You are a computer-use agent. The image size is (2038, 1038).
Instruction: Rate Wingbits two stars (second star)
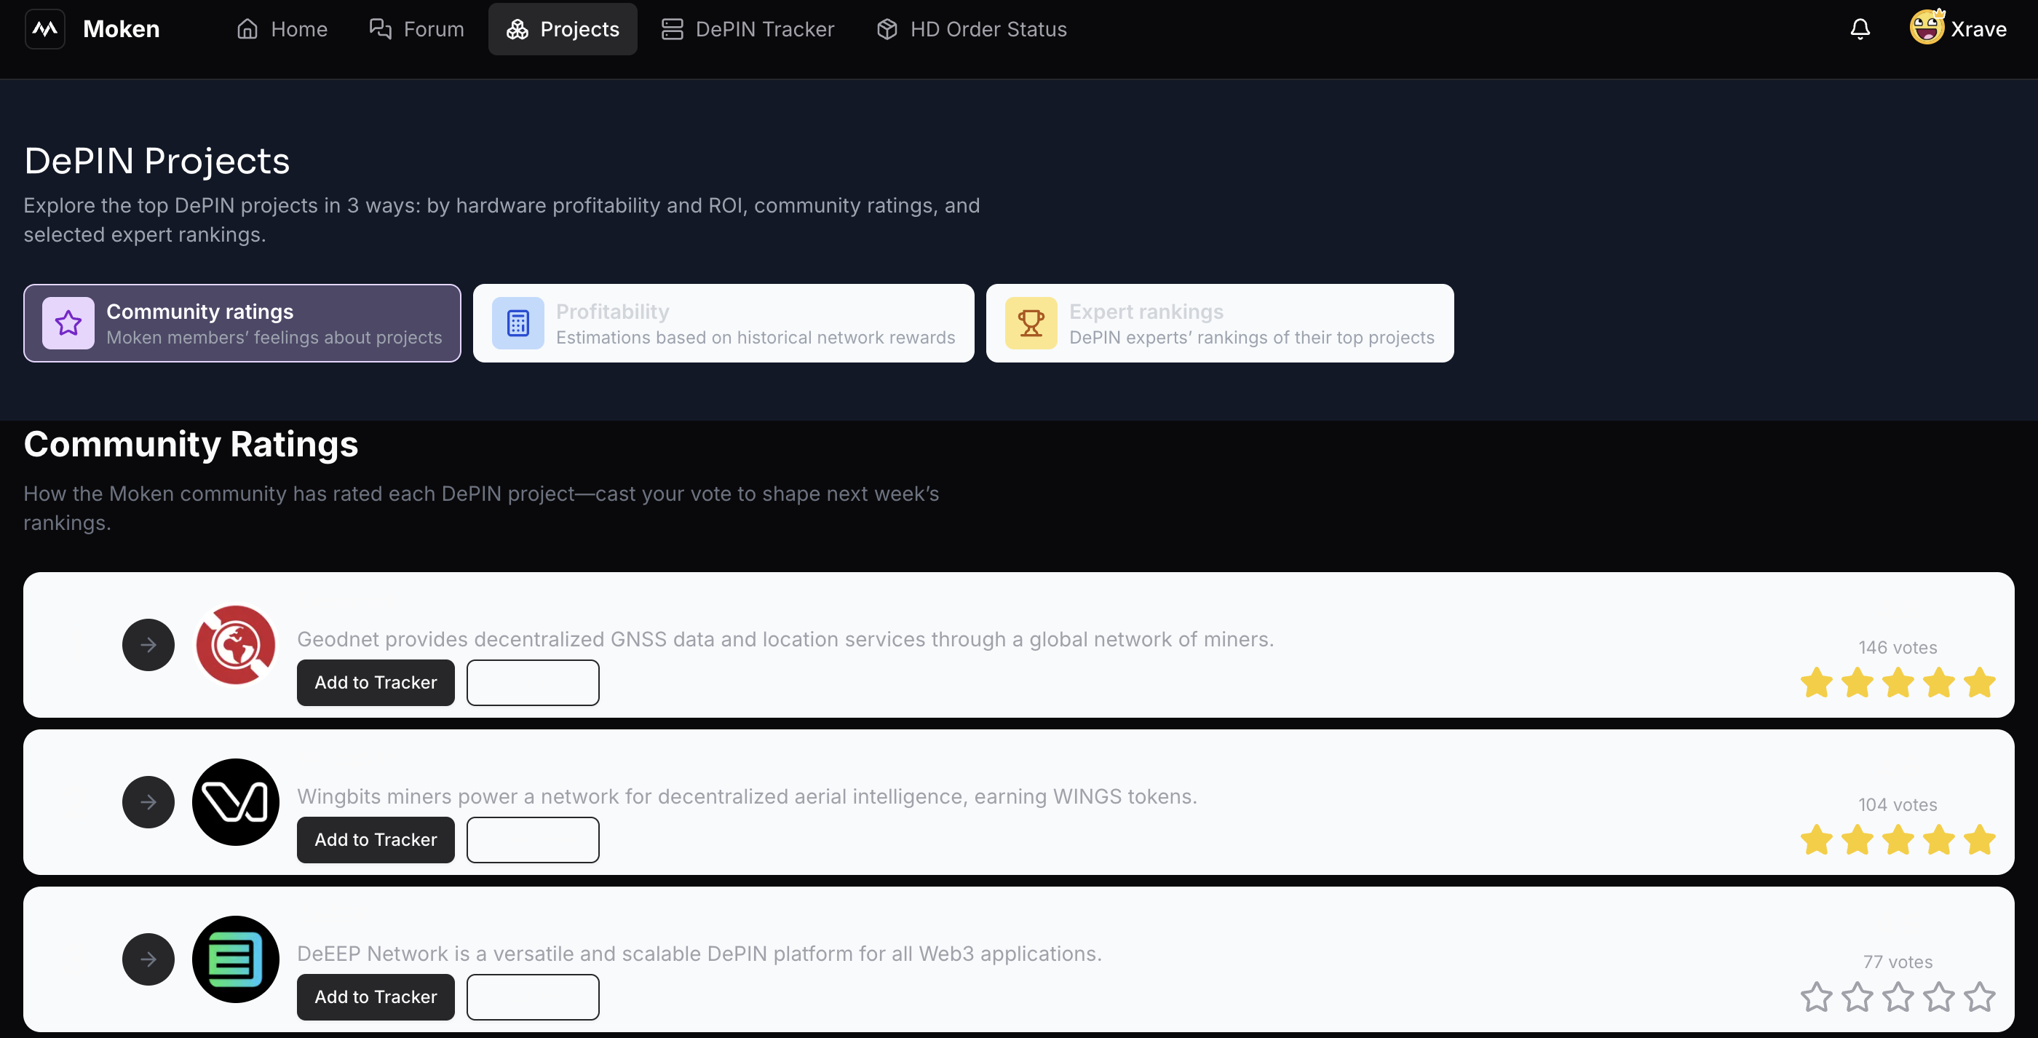pyautogui.click(x=1857, y=839)
